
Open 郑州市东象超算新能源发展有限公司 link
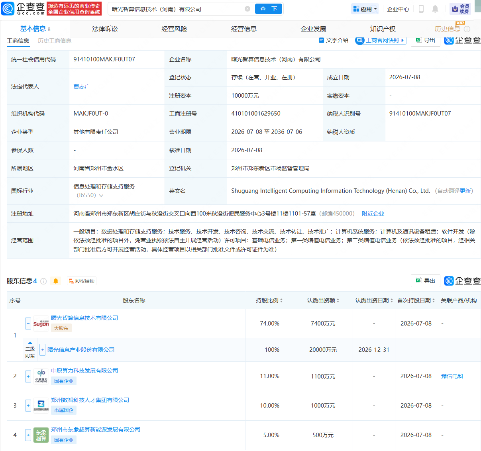96,429
